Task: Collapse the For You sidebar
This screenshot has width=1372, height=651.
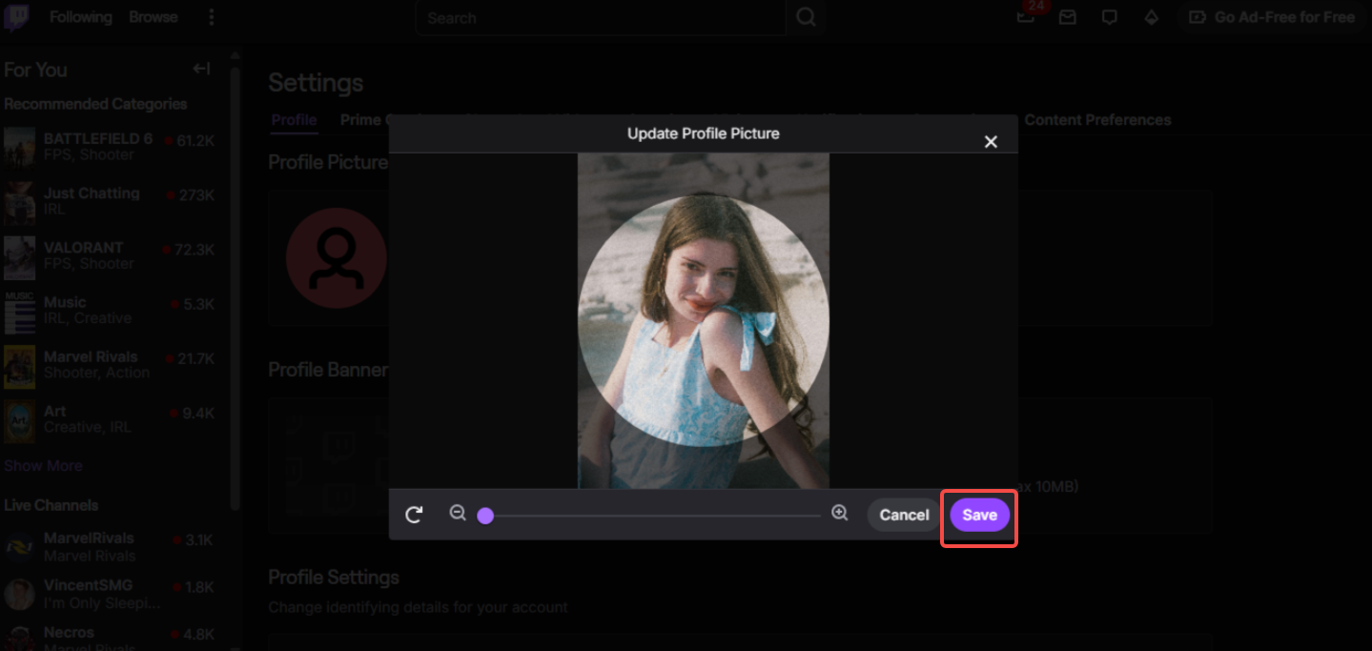Action: [201, 69]
